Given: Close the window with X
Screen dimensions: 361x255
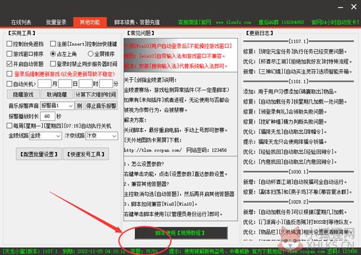Looking at the screenshot, I should pyautogui.click(x=354, y=7).
